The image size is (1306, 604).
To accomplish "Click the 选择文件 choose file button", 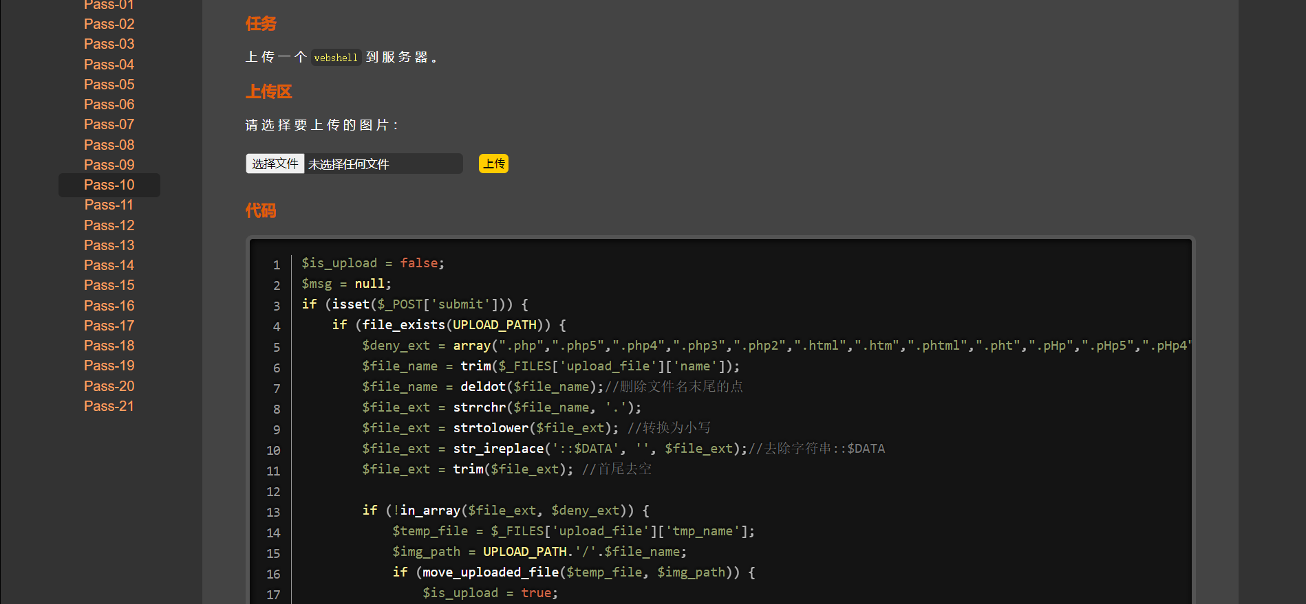I will [275, 164].
